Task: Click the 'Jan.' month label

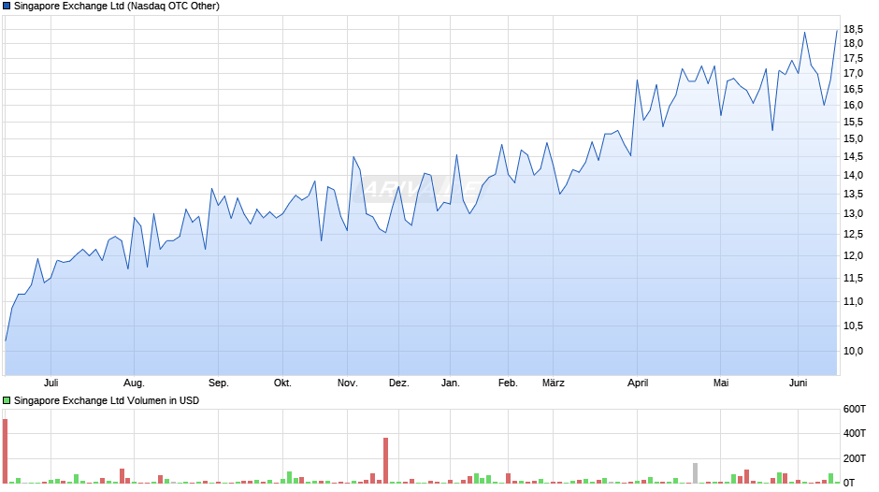Action: (x=450, y=383)
